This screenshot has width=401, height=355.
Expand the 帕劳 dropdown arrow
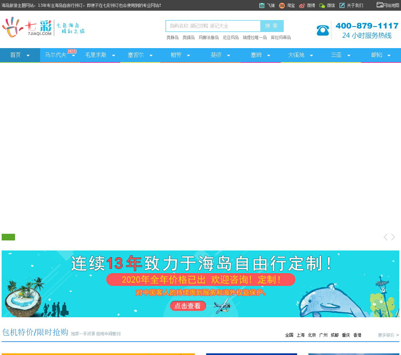pyautogui.click(x=188, y=55)
